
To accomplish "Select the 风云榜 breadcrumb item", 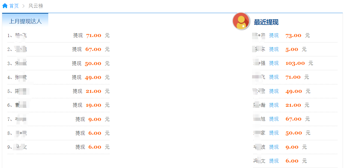I will point(36,6).
